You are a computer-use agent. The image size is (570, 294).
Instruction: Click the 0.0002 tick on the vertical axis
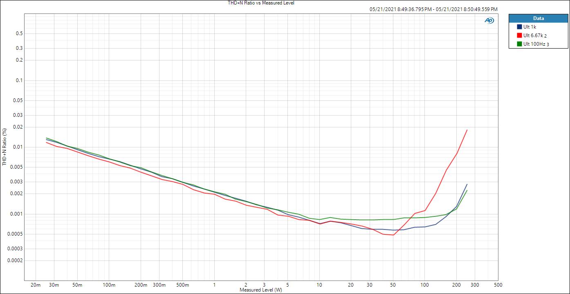15,261
